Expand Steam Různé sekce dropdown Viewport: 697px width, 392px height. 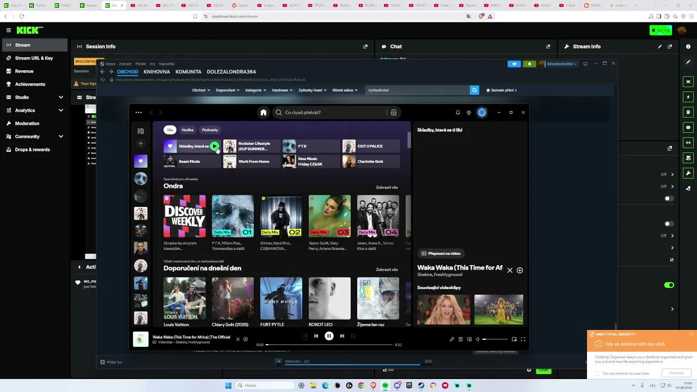[345, 90]
